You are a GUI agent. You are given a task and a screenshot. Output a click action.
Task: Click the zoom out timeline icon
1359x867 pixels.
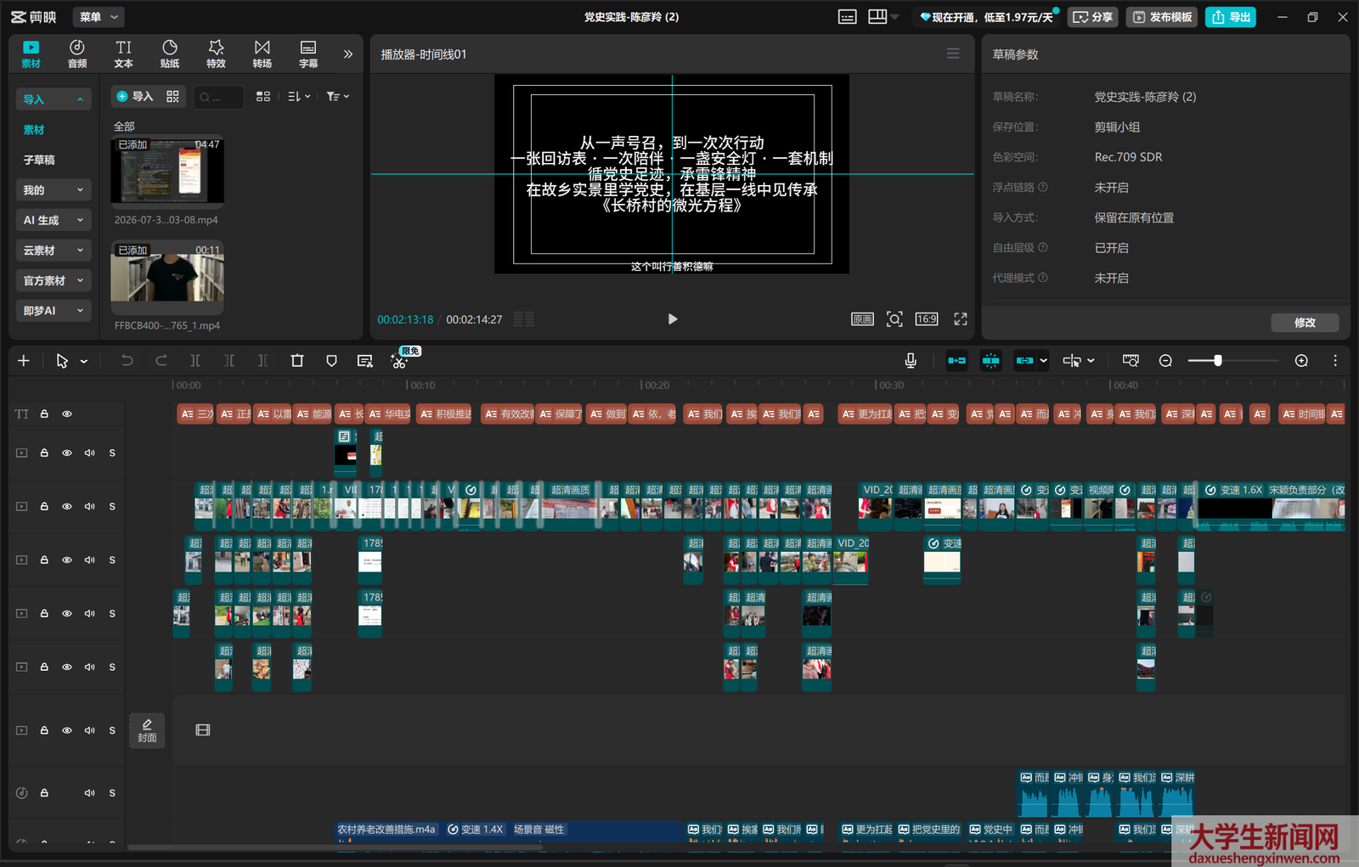coord(1165,361)
